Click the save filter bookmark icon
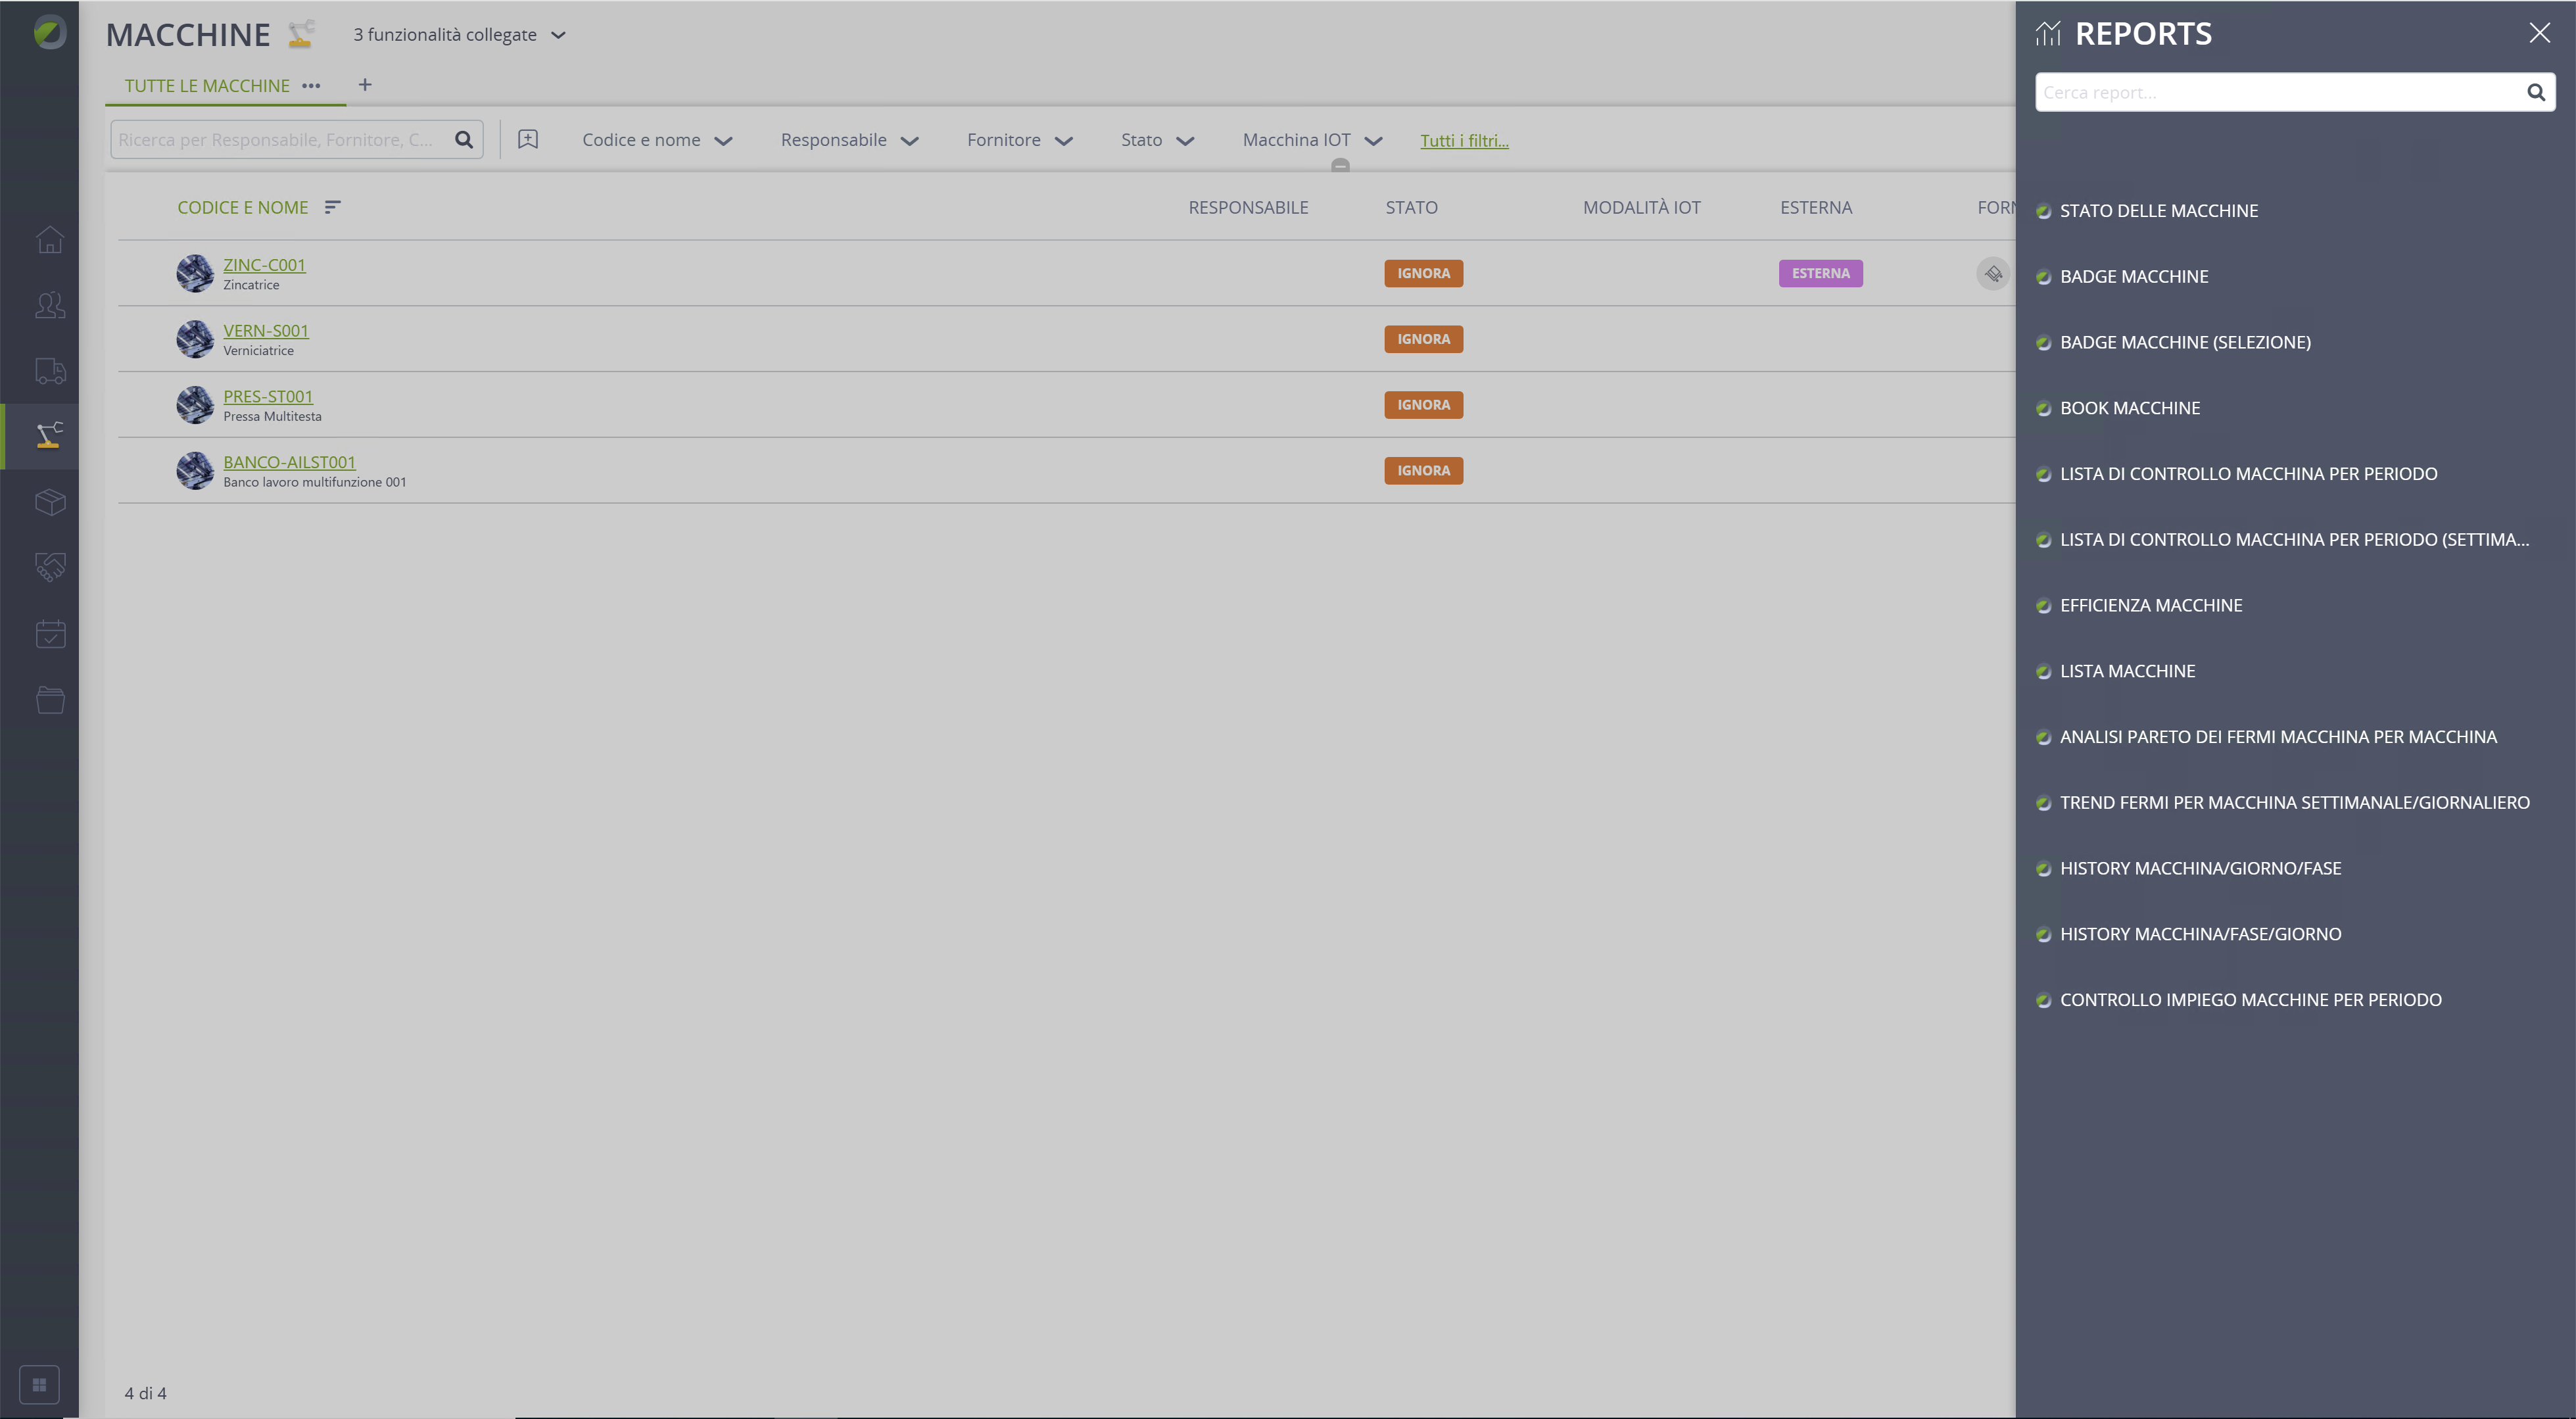Screen dimensions: 2576x1419 pos(528,140)
